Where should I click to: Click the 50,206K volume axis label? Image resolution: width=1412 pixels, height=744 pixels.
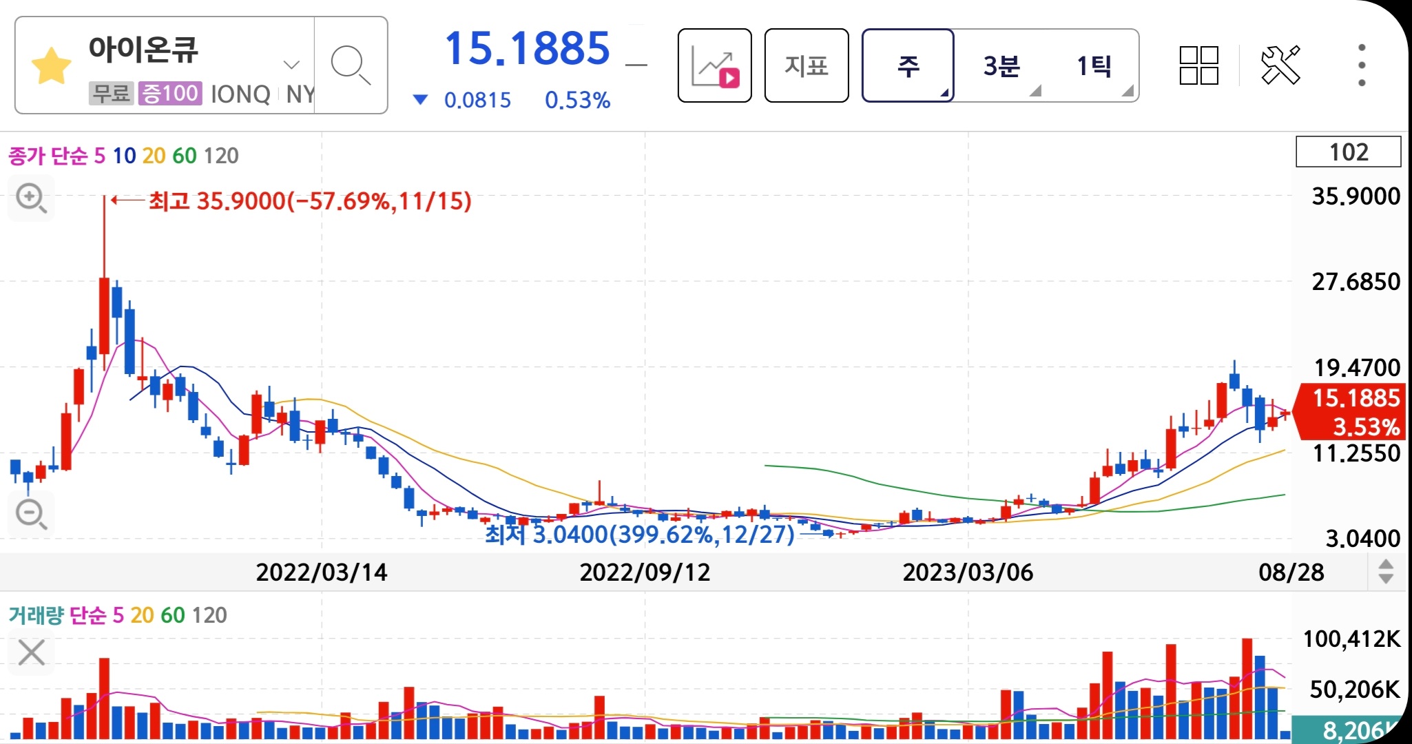coord(1356,690)
